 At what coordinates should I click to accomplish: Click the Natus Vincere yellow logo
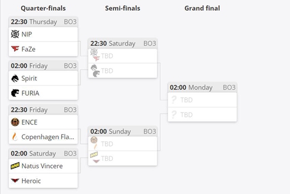15,166
